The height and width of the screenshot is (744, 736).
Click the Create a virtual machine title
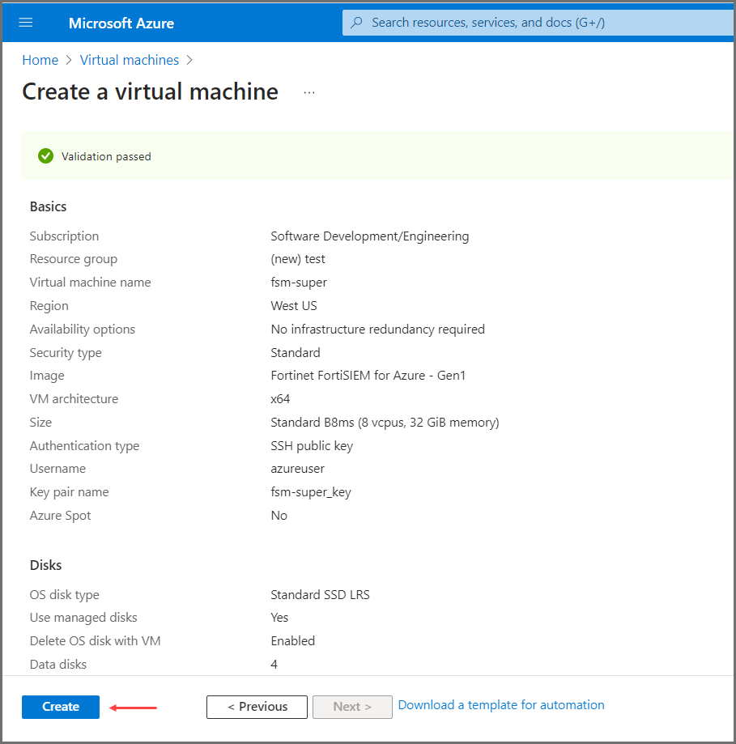point(149,91)
